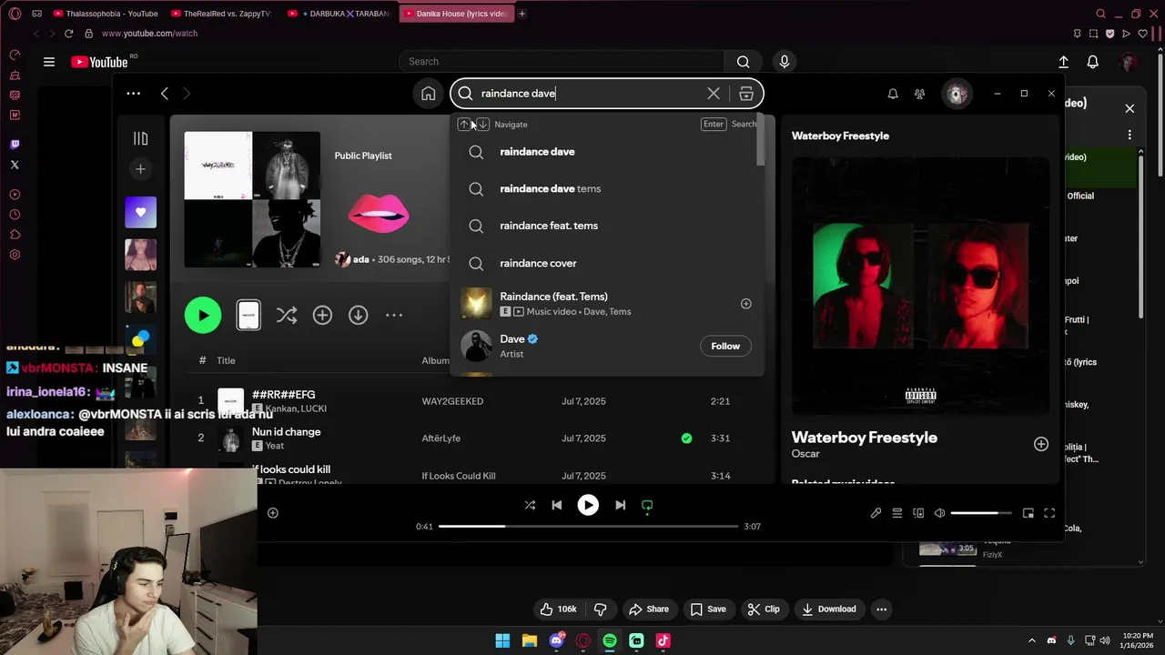Add current track plus icon near player
The width and height of the screenshot is (1165, 655).
click(272, 513)
